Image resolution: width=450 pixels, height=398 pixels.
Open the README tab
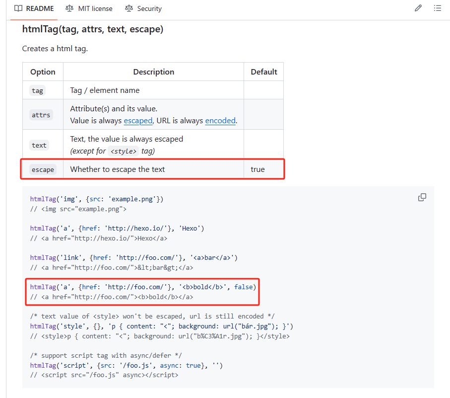(x=34, y=8)
